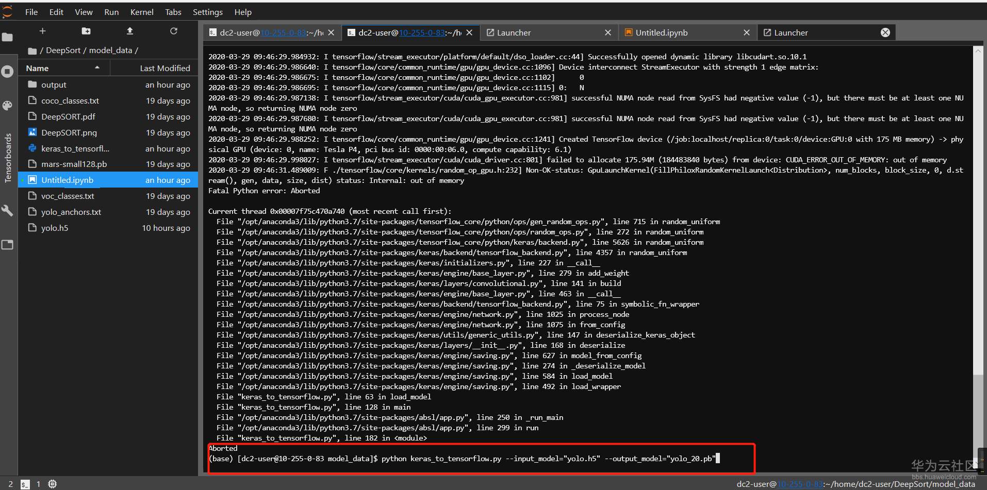Refresh the file list
987x490 pixels.
(174, 31)
